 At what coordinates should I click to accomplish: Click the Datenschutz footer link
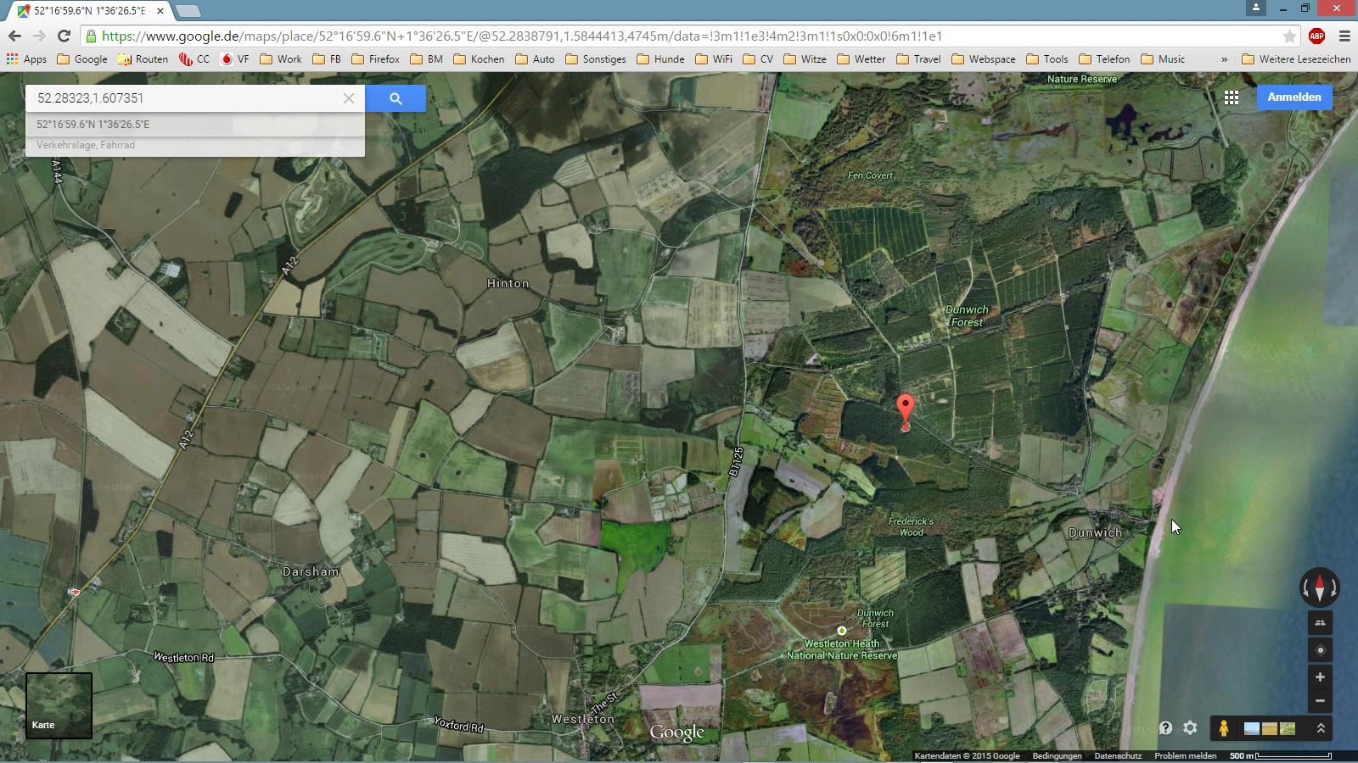(x=1118, y=756)
